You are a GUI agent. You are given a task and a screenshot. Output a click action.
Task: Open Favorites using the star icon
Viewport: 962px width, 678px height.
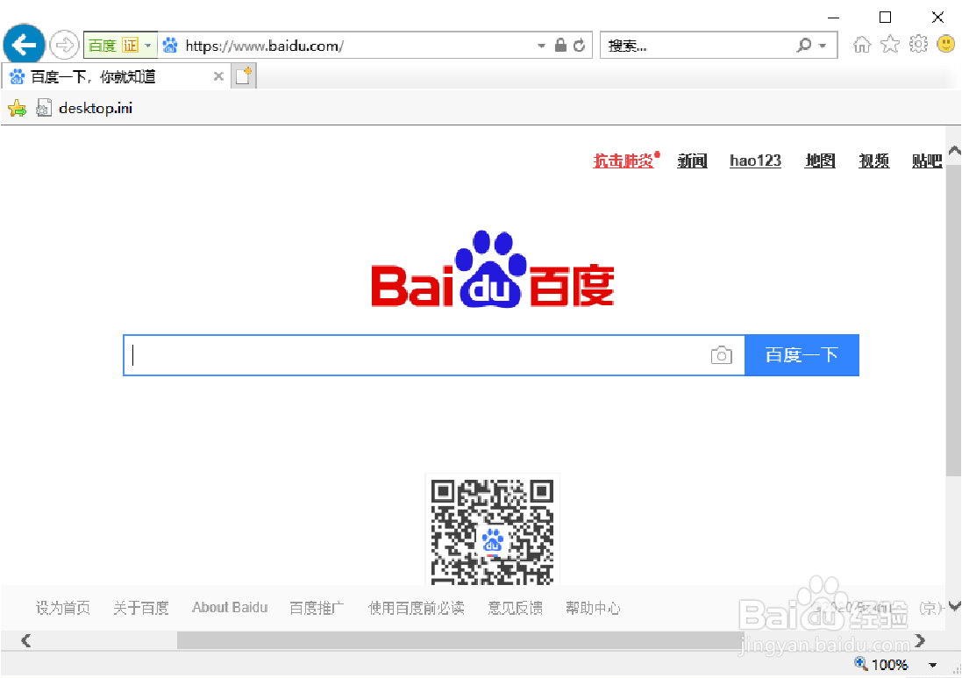(x=889, y=43)
